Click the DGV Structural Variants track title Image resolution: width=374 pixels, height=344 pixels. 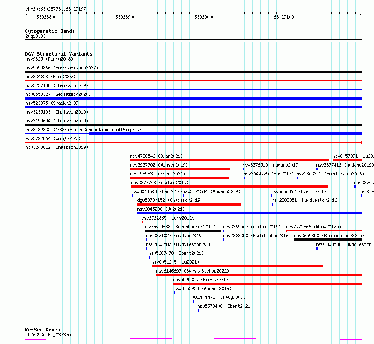(59, 54)
